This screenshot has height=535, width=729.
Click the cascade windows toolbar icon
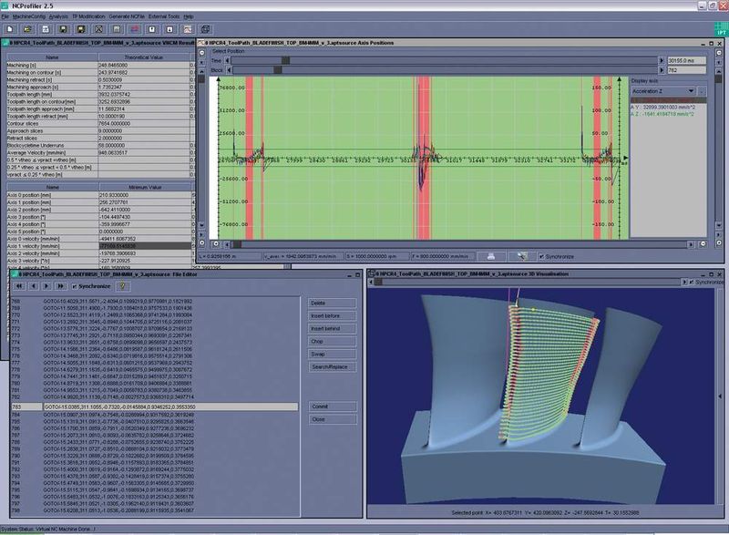point(206,29)
